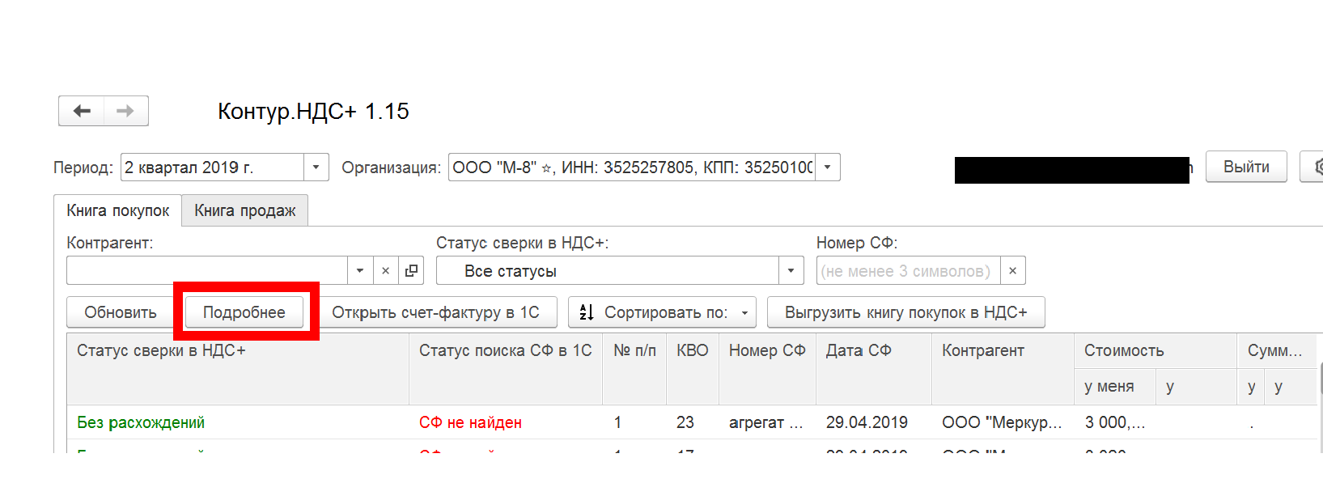Click Выгрузить книгу покупок в НДС+
The height and width of the screenshot is (479, 1323).
pos(906,312)
